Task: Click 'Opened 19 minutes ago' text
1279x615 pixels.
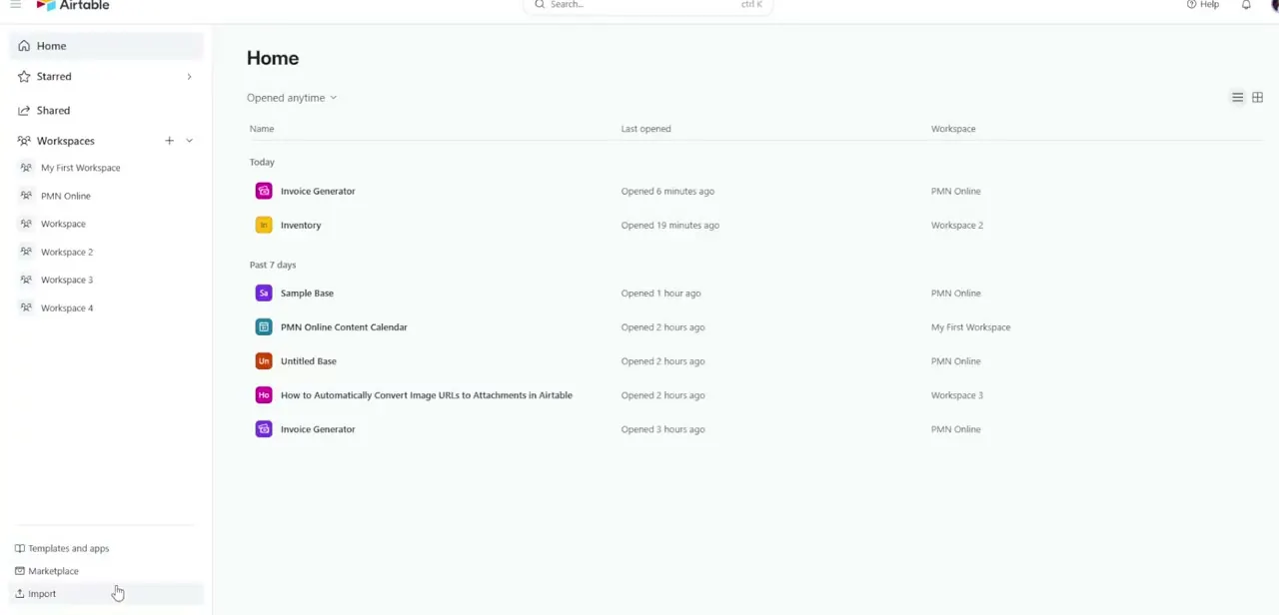Action: point(670,225)
